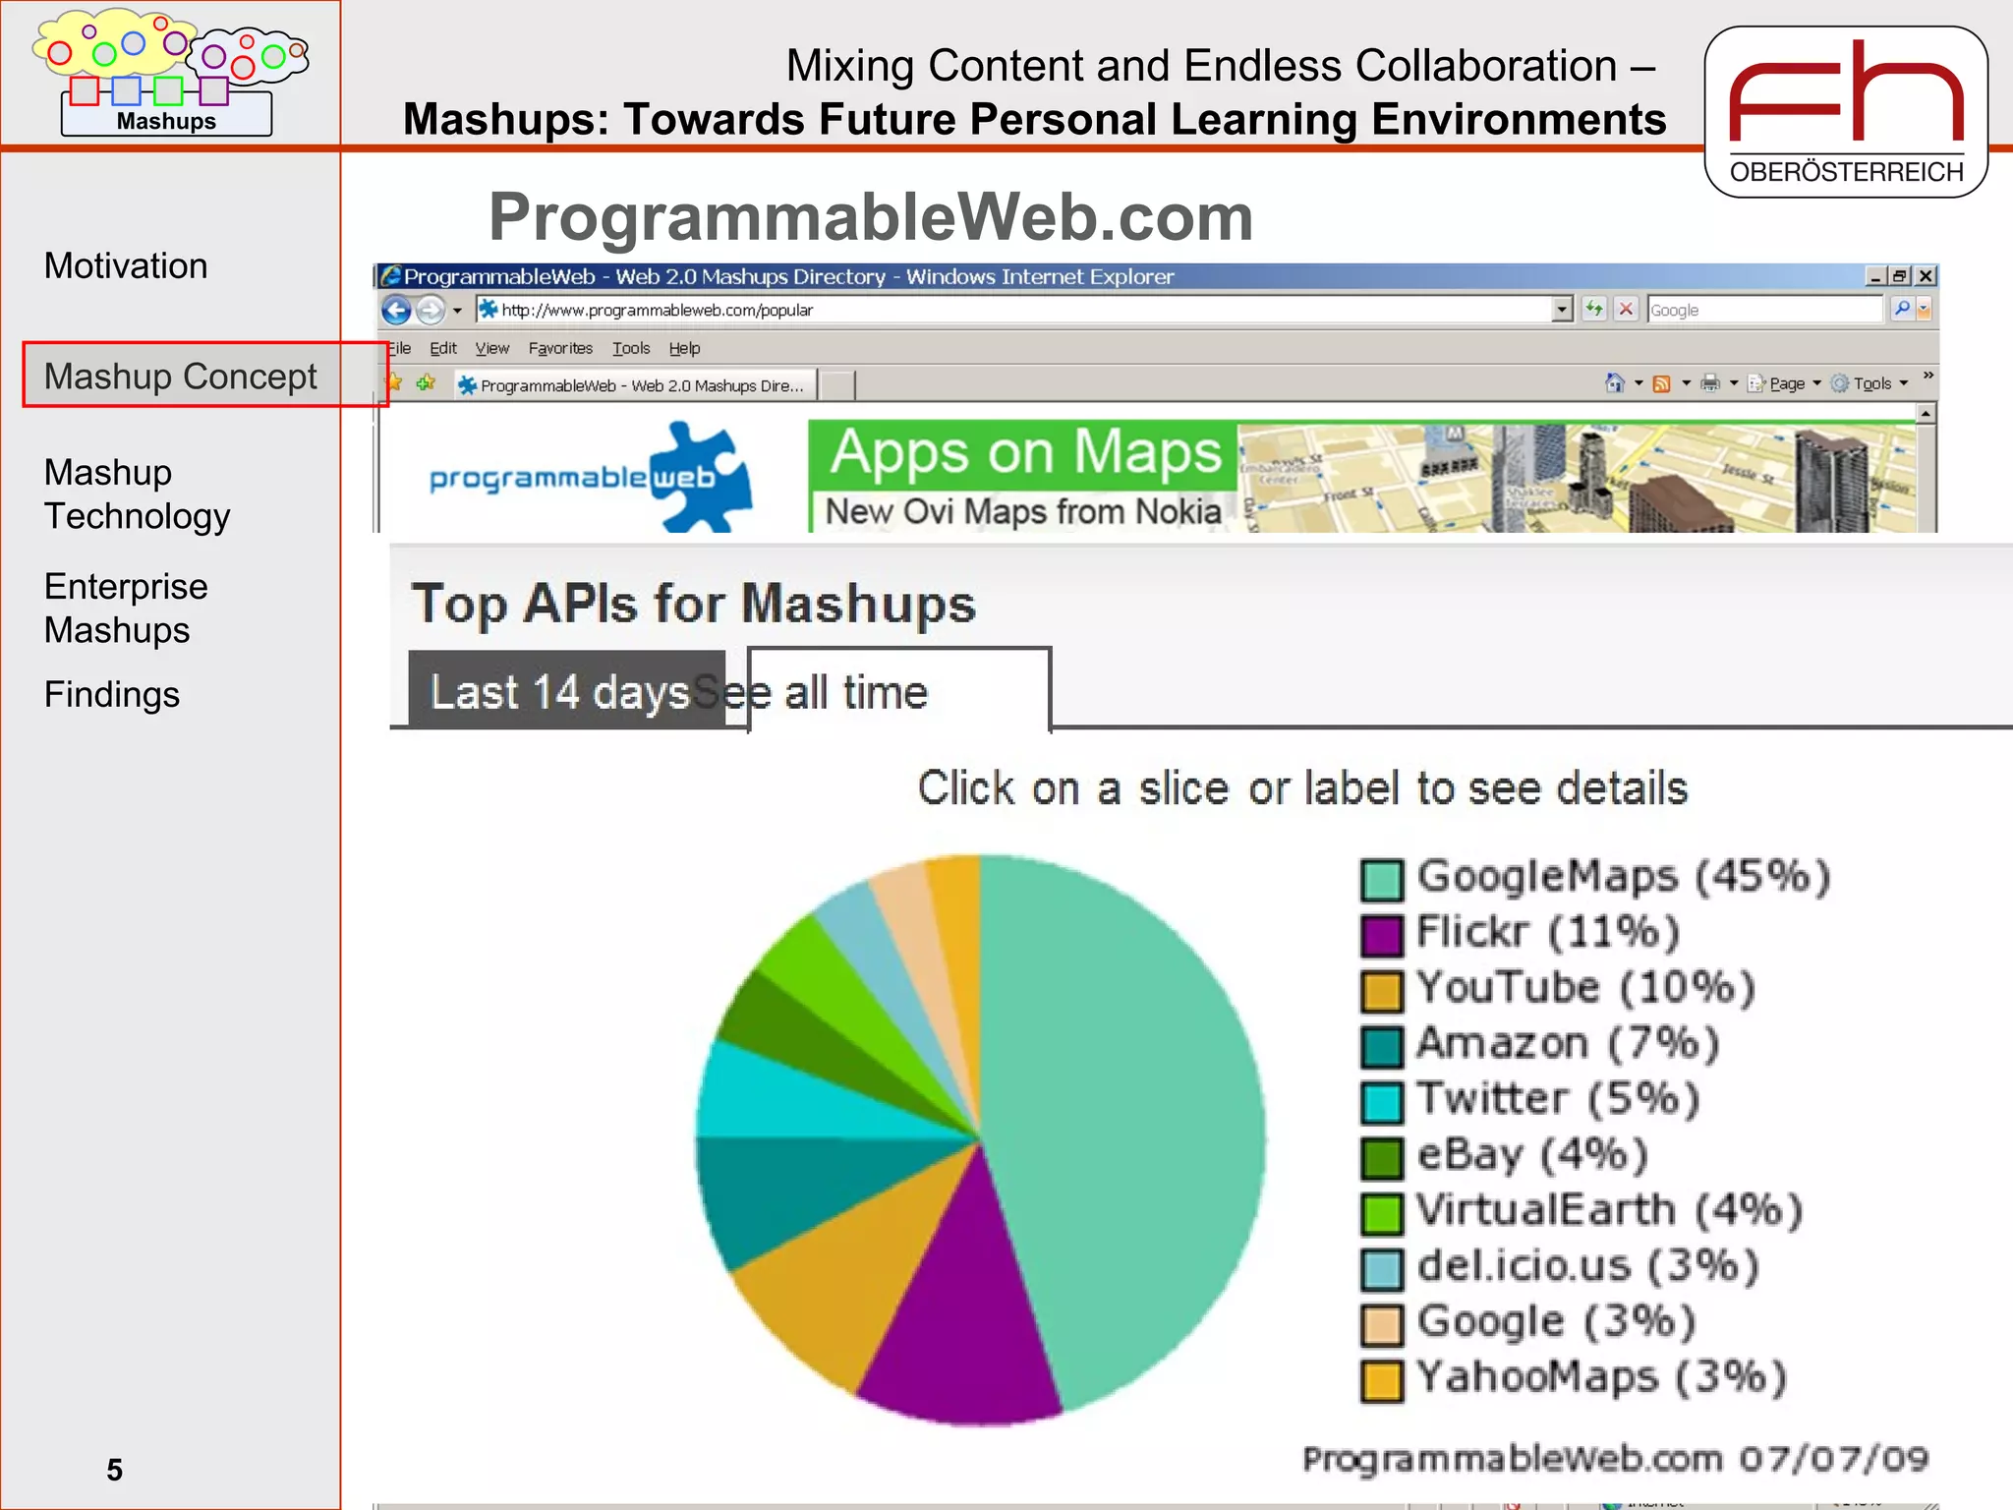Click the red Stop loading icon
The width and height of the screenshot is (2013, 1510).
[x=1627, y=310]
